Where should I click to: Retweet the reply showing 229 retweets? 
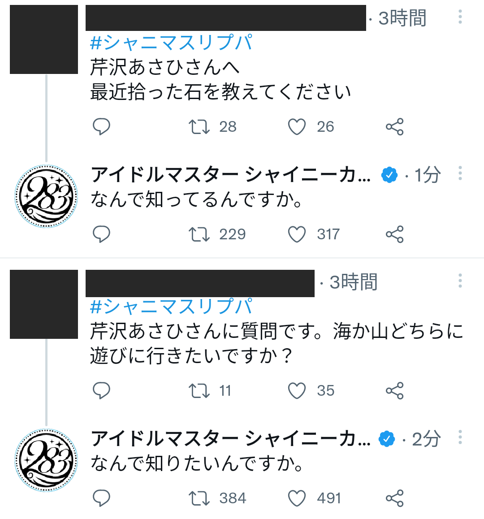(x=199, y=234)
